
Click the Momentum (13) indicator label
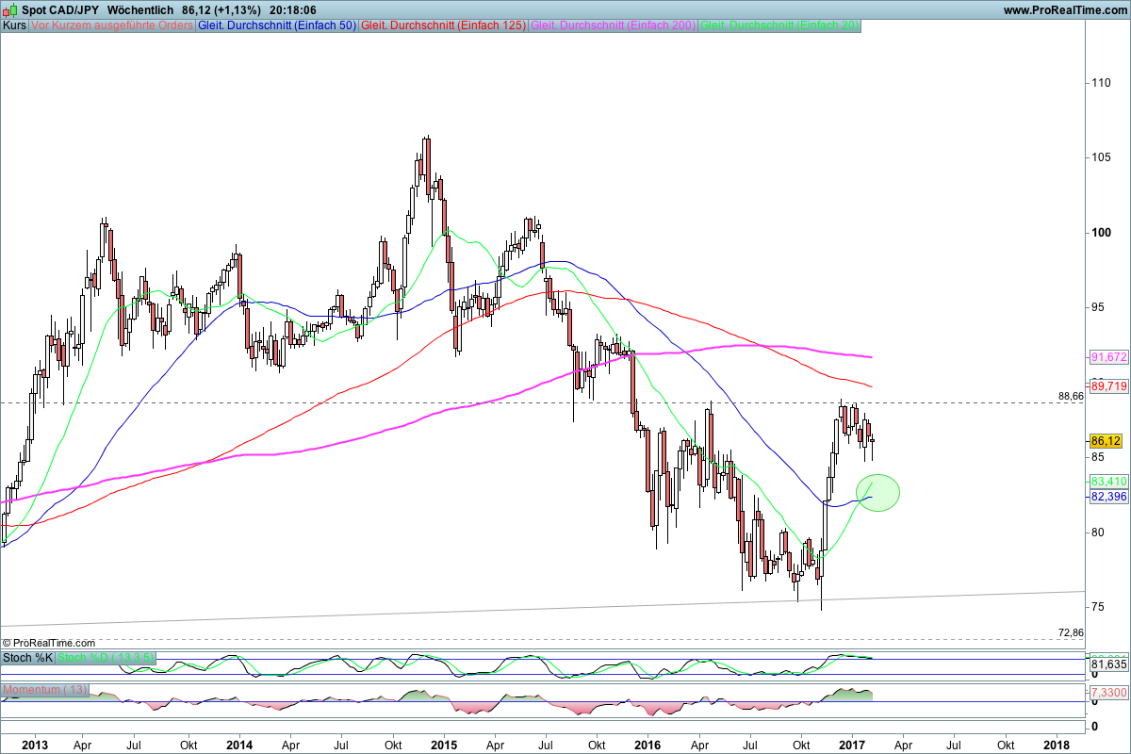(45, 690)
